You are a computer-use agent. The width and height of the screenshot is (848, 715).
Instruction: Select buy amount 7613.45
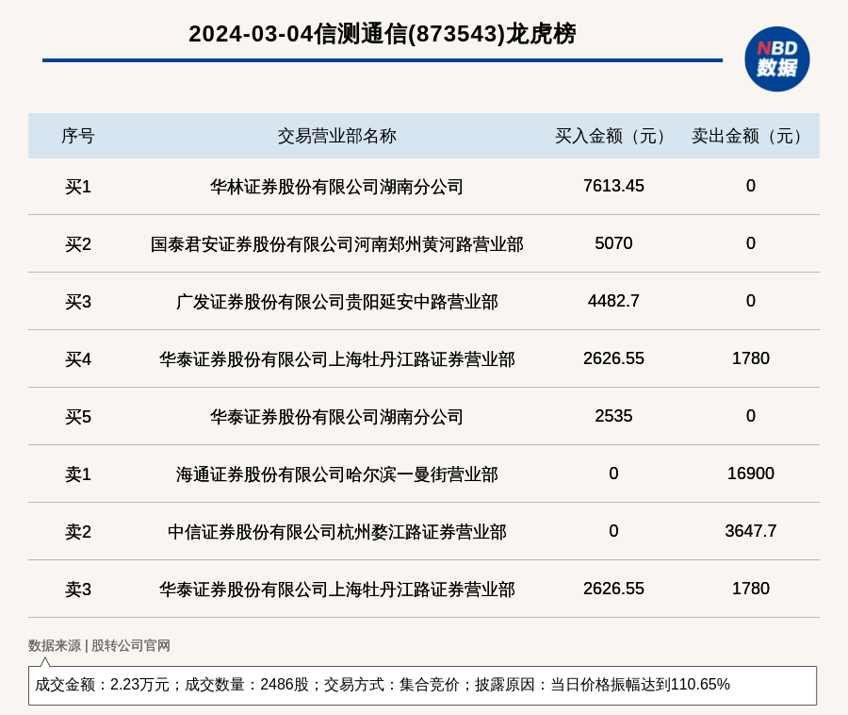(613, 186)
